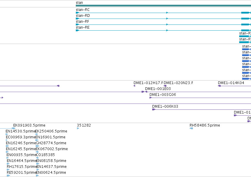Click stan-RF first exon arrow glyph
Image resolution: width=251 pixels, height=177 pixels.
78,24
